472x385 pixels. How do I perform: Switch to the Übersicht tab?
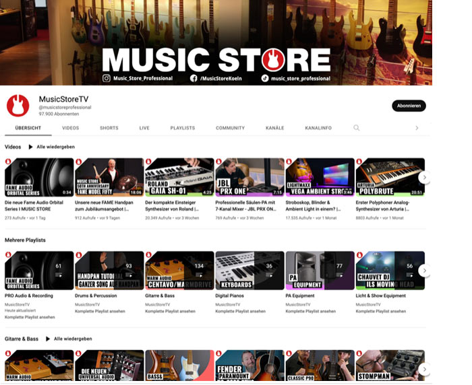28,128
